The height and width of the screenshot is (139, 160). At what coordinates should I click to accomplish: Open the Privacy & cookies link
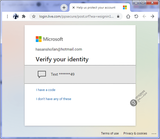[x=135, y=133]
